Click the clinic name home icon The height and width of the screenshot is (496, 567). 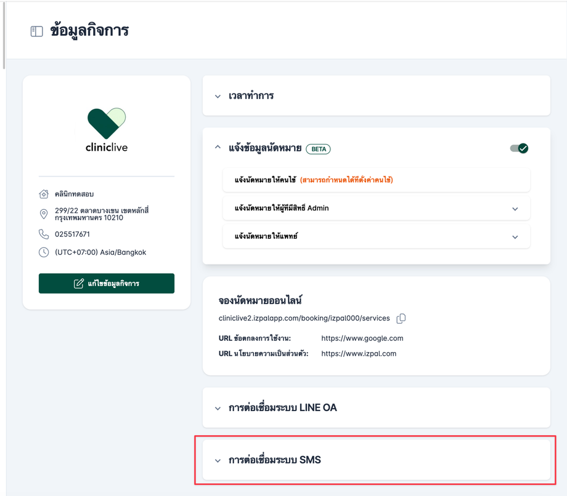click(x=44, y=194)
